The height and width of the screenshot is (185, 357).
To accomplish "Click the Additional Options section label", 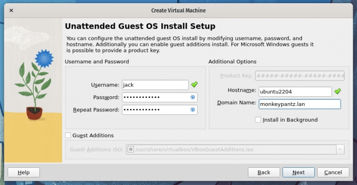I will 232,62.
